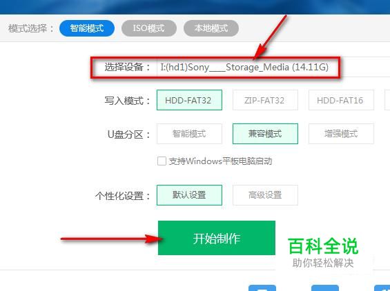Screen dimensions: 390x291
Task: Select 默认设置 personalization option
Action: coord(189,195)
